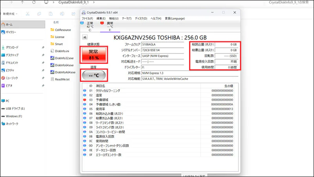Select the 07 総書き込み量 (ホスト) row
Image resolution: width=314 pixels, height=177 pixels.
(x=158, y=118)
